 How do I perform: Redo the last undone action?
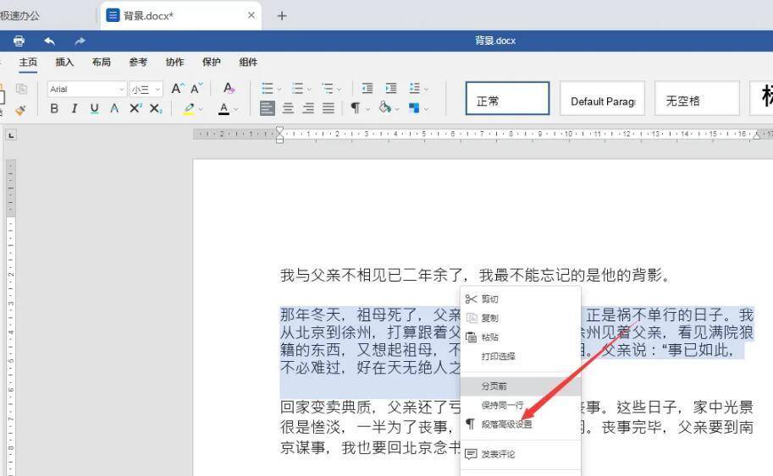pyautogui.click(x=80, y=41)
